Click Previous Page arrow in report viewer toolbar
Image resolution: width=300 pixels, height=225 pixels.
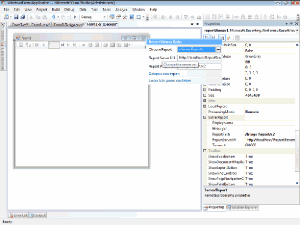click(44, 45)
